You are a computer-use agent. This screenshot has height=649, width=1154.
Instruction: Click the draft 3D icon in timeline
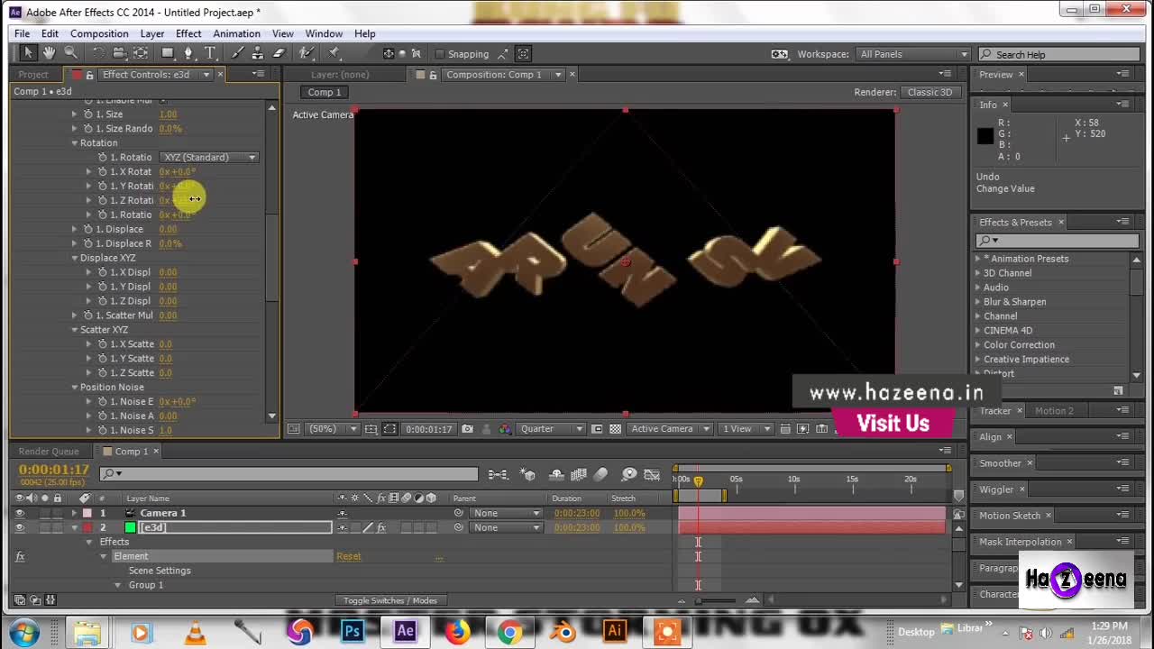[528, 474]
